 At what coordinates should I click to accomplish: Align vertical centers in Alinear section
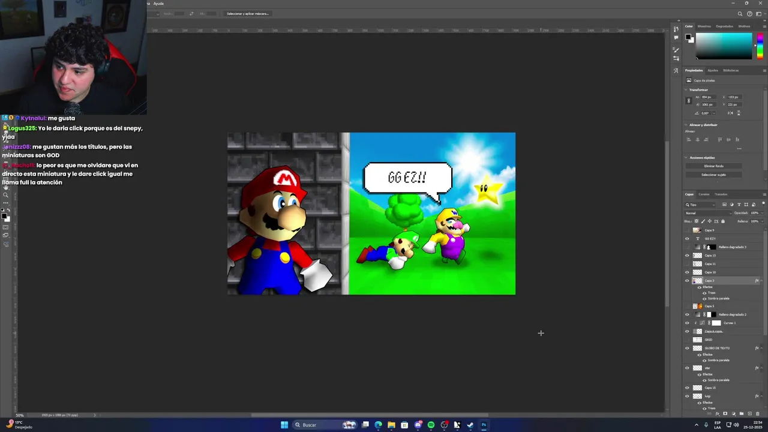click(728, 139)
